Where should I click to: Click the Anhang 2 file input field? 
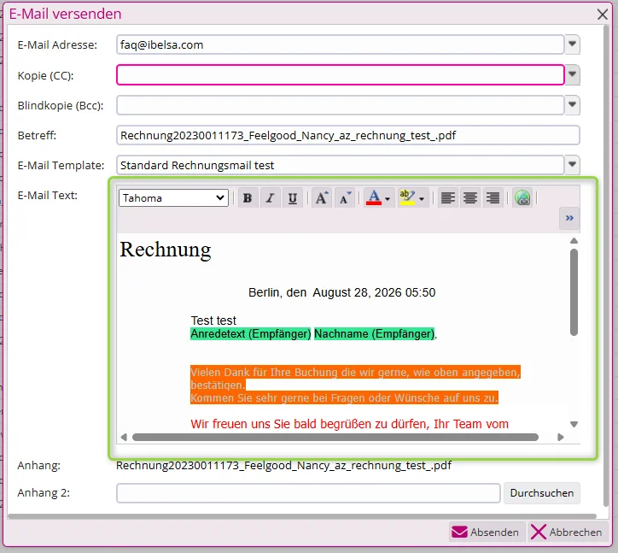click(308, 493)
